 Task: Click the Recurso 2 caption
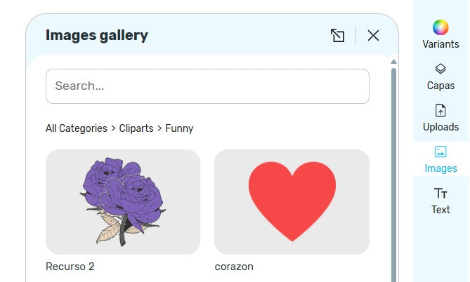pos(70,267)
